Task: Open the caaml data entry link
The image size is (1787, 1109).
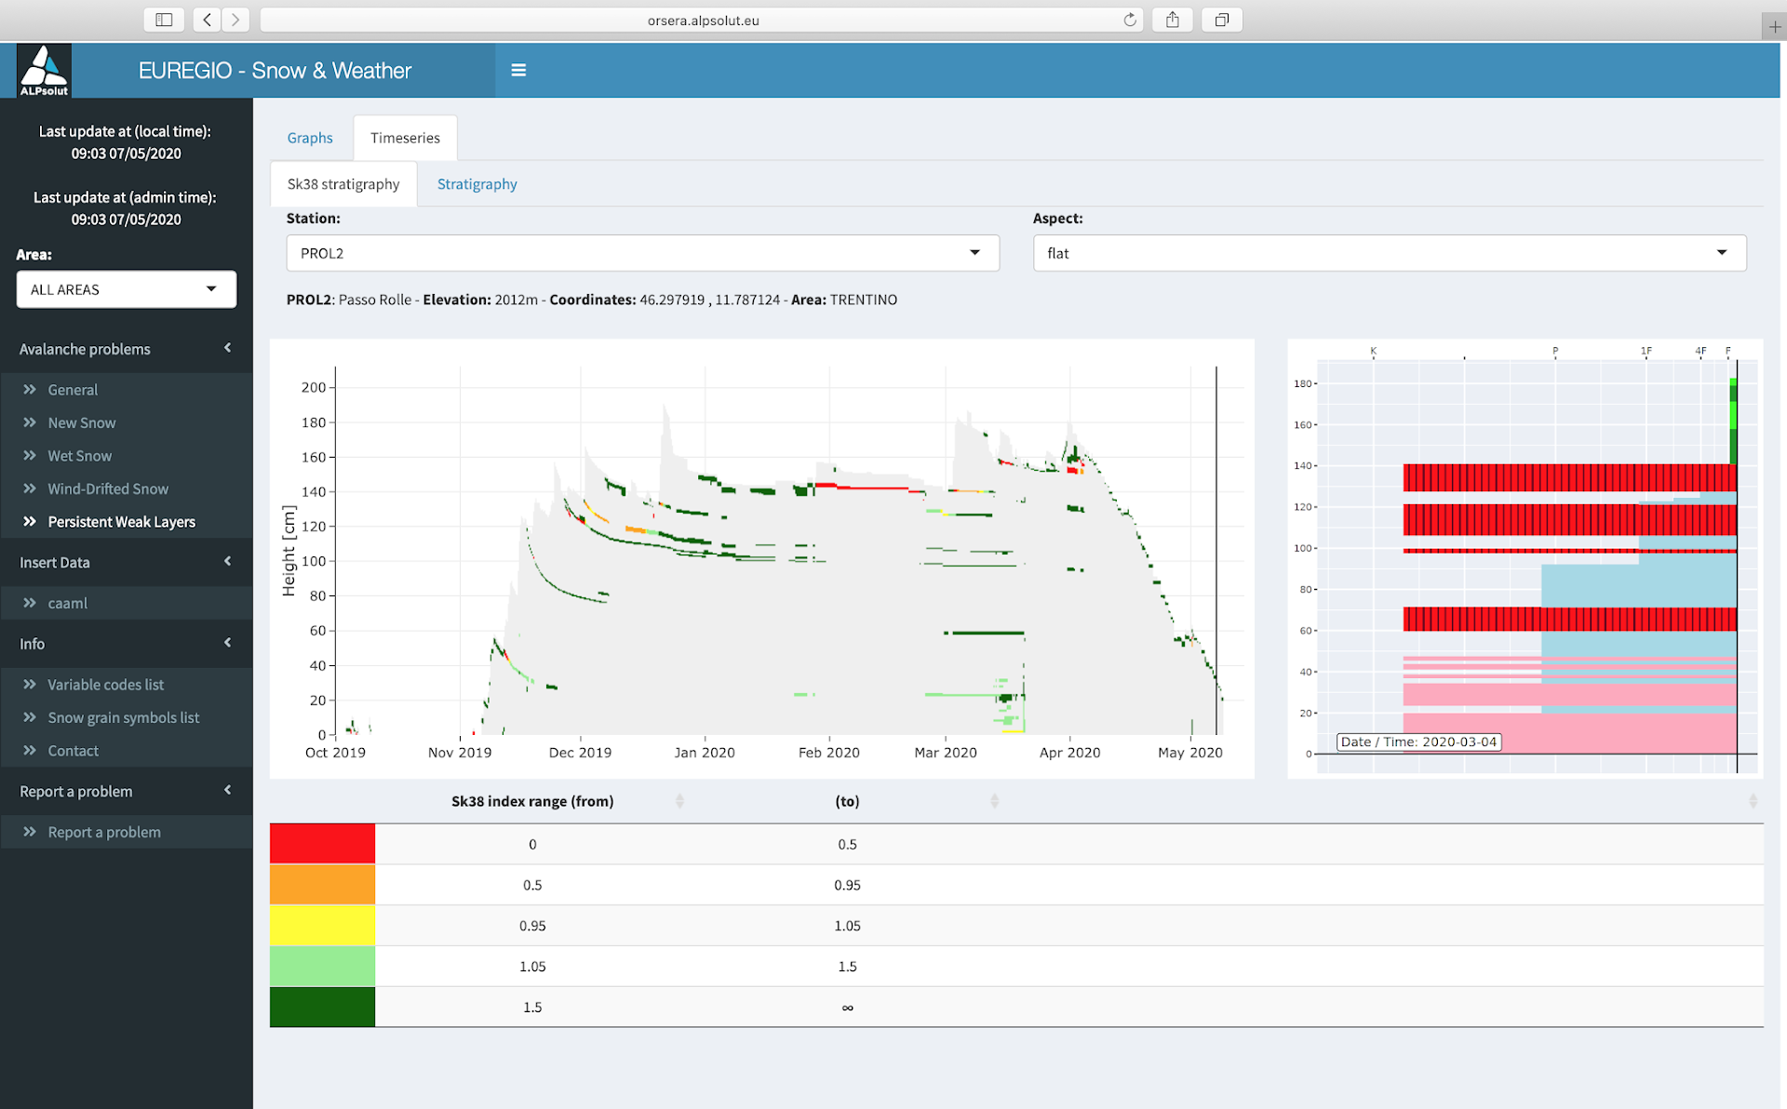Action: tap(68, 603)
